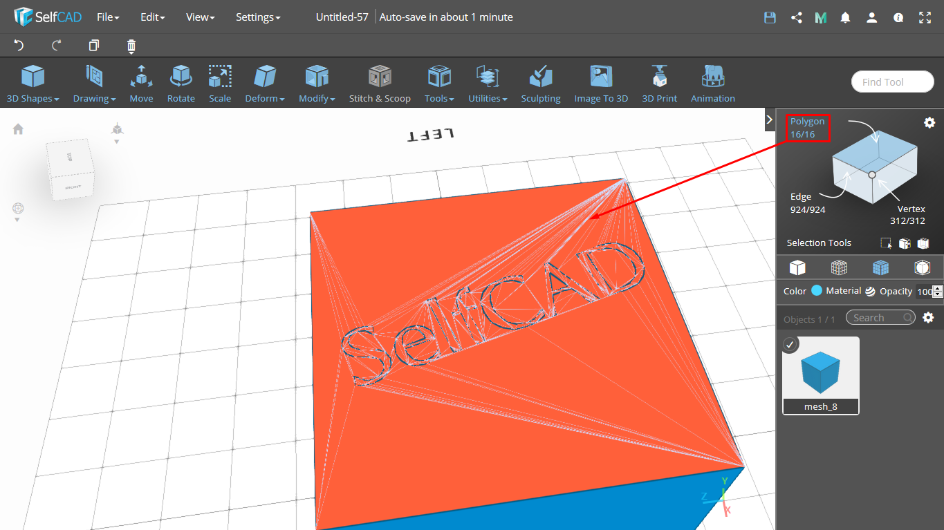Click in the Find Tool search box
Image resolution: width=944 pixels, height=530 pixels.
click(x=892, y=82)
